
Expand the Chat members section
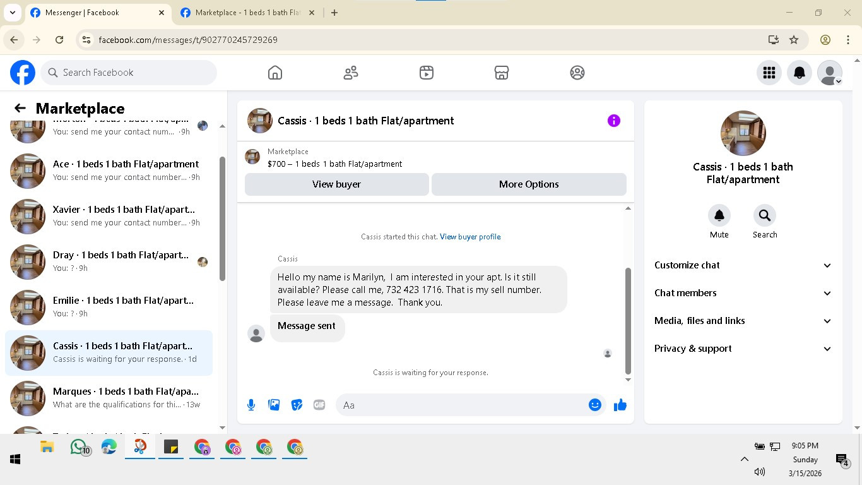pyautogui.click(x=743, y=293)
